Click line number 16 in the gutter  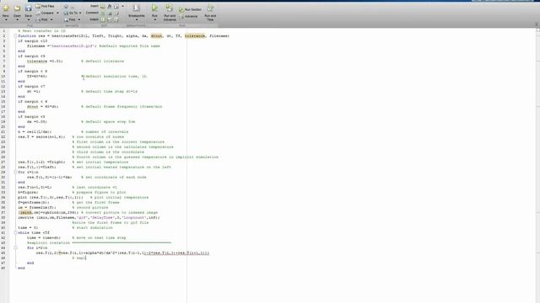3,107
